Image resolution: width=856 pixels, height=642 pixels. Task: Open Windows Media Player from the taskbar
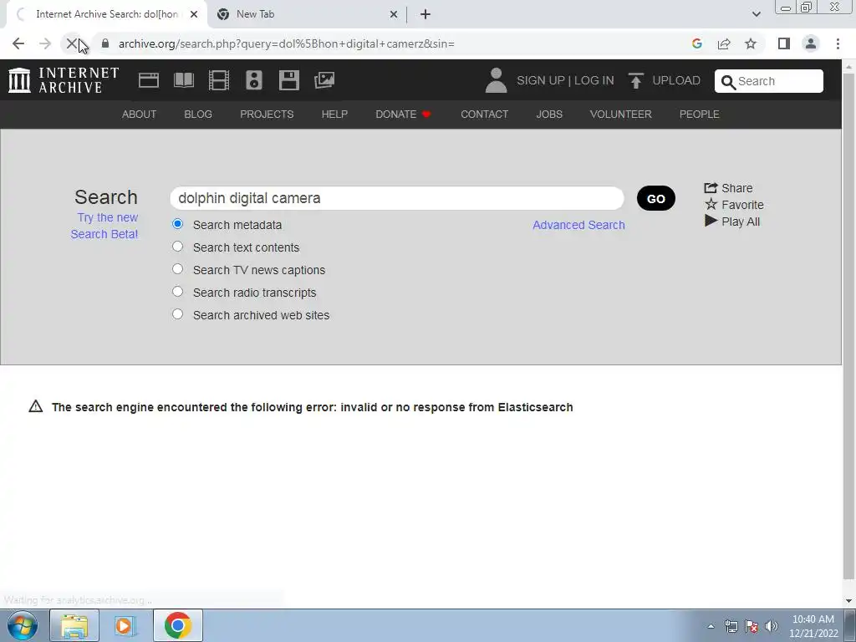[x=125, y=625]
